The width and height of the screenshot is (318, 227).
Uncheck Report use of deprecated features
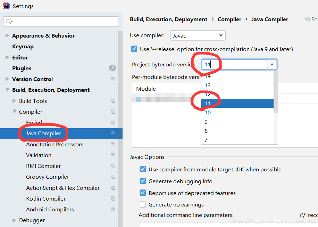coord(143,193)
